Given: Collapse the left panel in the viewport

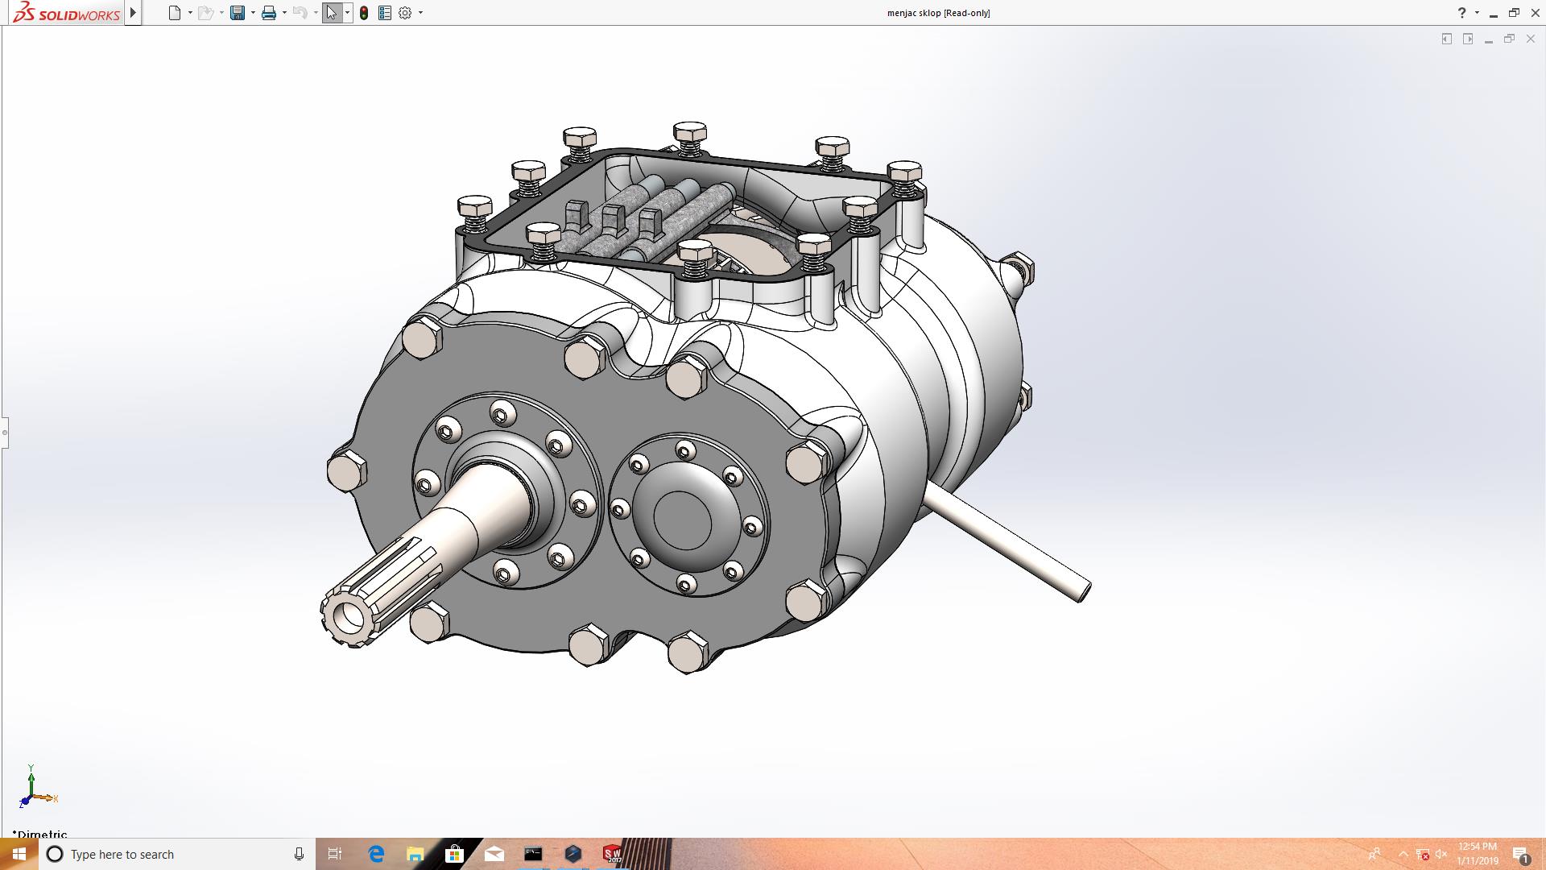Looking at the screenshot, I should point(1446,39).
